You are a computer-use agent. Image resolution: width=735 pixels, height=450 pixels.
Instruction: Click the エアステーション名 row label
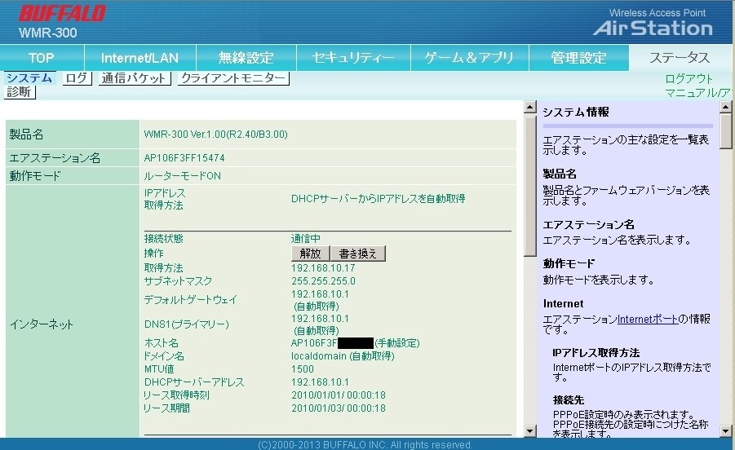click(x=55, y=158)
